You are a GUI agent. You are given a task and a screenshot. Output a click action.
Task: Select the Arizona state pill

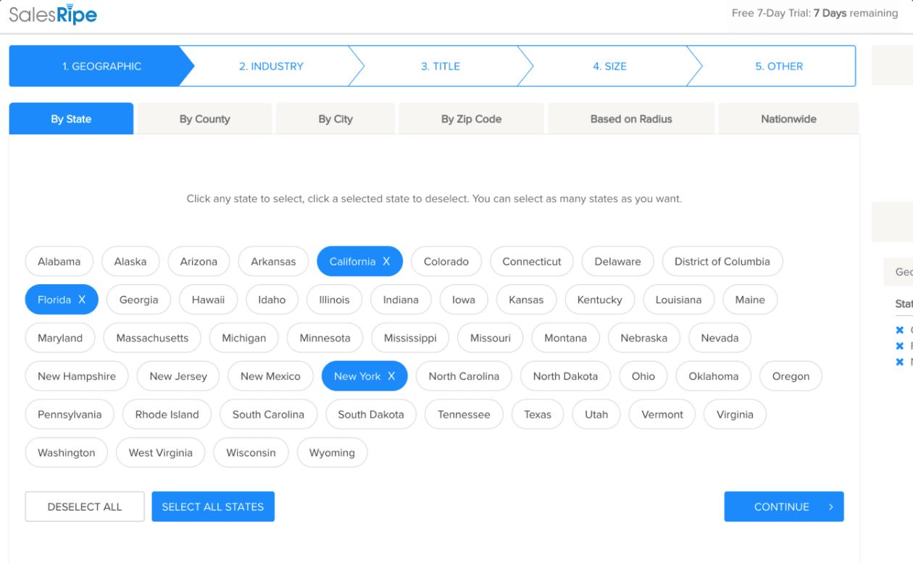tap(199, 262)
